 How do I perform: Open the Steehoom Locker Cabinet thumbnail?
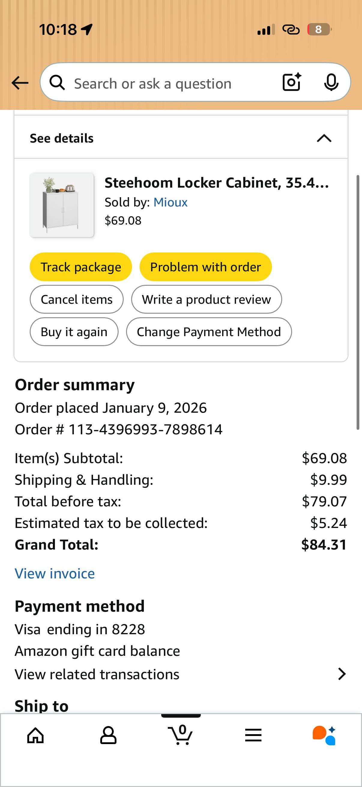pyautogui.click(x=62, y=205)
